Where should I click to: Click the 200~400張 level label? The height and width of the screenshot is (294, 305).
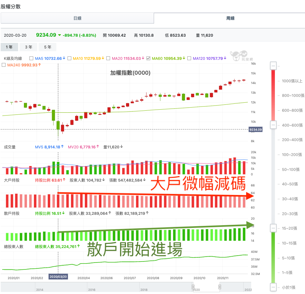pyautogui.click(x=292, y=140)
